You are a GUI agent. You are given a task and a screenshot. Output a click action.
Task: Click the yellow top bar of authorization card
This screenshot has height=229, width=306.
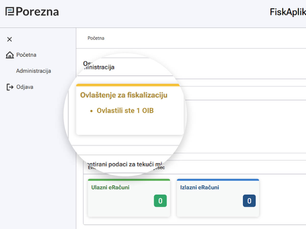(127, 85)
